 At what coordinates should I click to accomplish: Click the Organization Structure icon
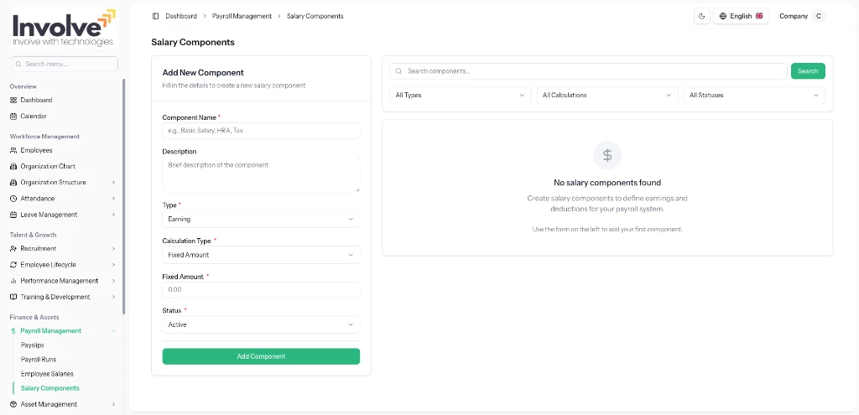pyautogui.click(x=13, y=182)
